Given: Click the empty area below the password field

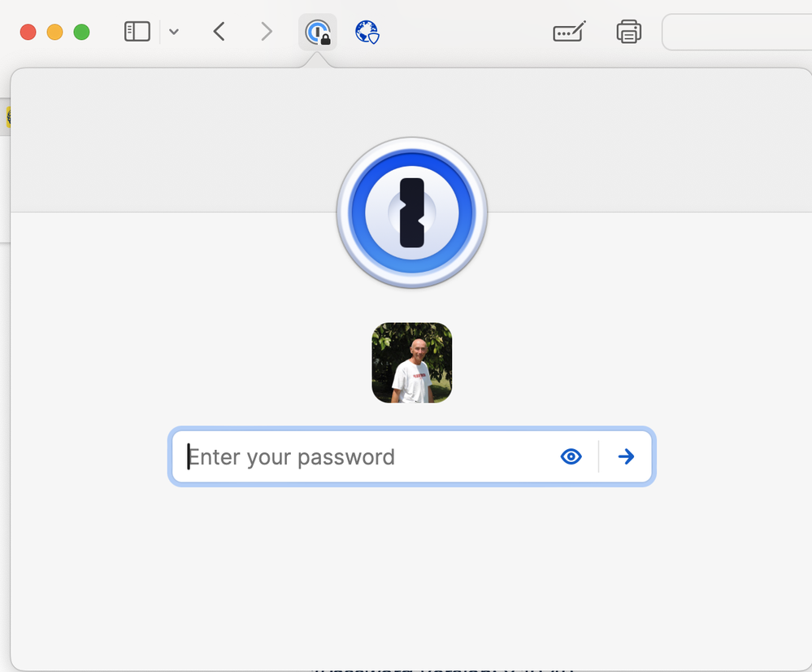Looking at the screenshot, I should pyautogui.click(x=412, y=569).
